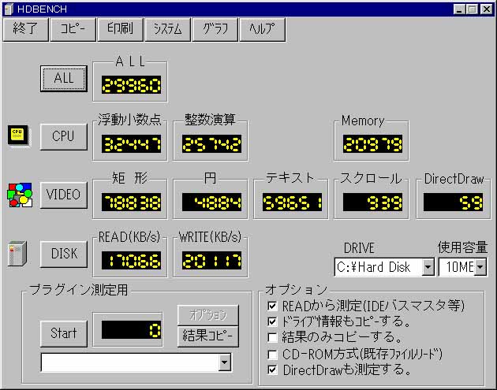Open the グラフ toolbar button
Viewport: 497px width, 390px height.
point(215,29)
